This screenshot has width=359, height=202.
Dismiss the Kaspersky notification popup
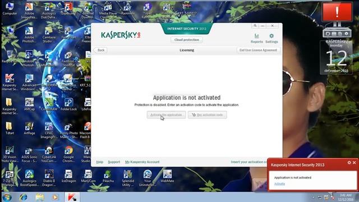354,162
